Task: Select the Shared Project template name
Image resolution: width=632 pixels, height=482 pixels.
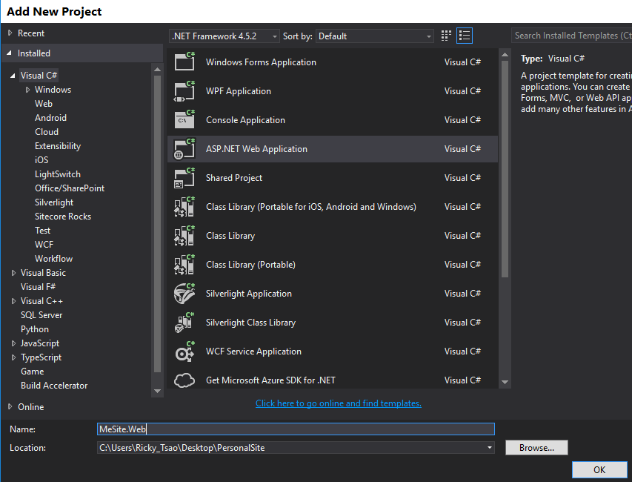Action: click(234, 178)
